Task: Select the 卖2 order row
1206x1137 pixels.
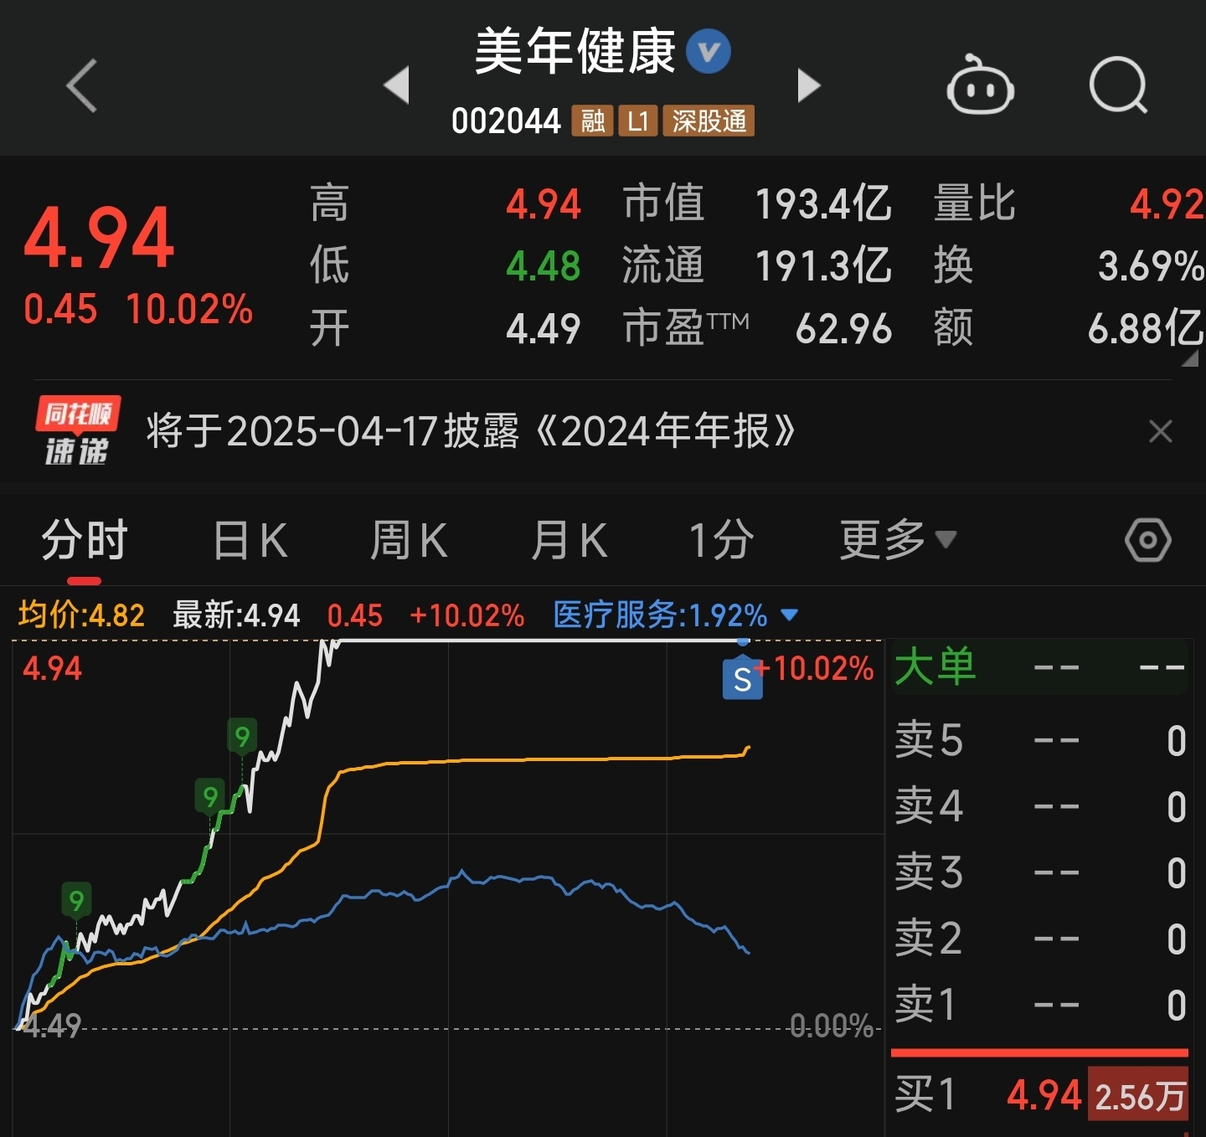Action: coord(1039,939)
